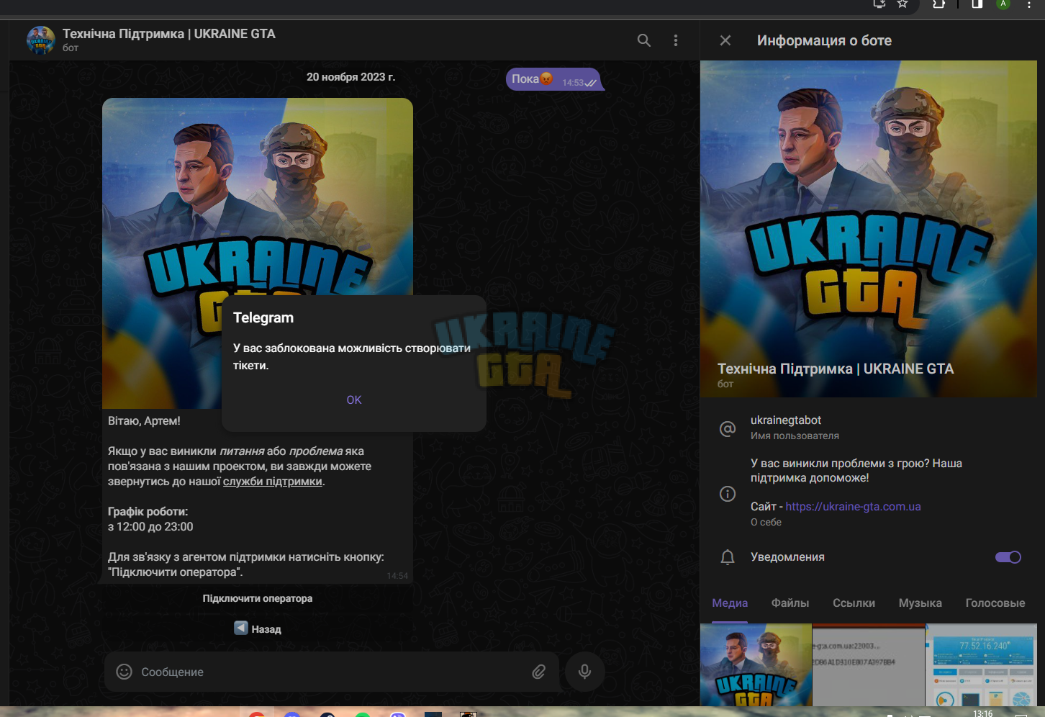The image size is (1045, 717).
Task: Open the ukraine-gta.com.ua website link
Action: (853, 507)
